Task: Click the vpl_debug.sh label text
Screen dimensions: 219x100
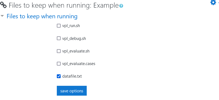Action: [74, 39]
